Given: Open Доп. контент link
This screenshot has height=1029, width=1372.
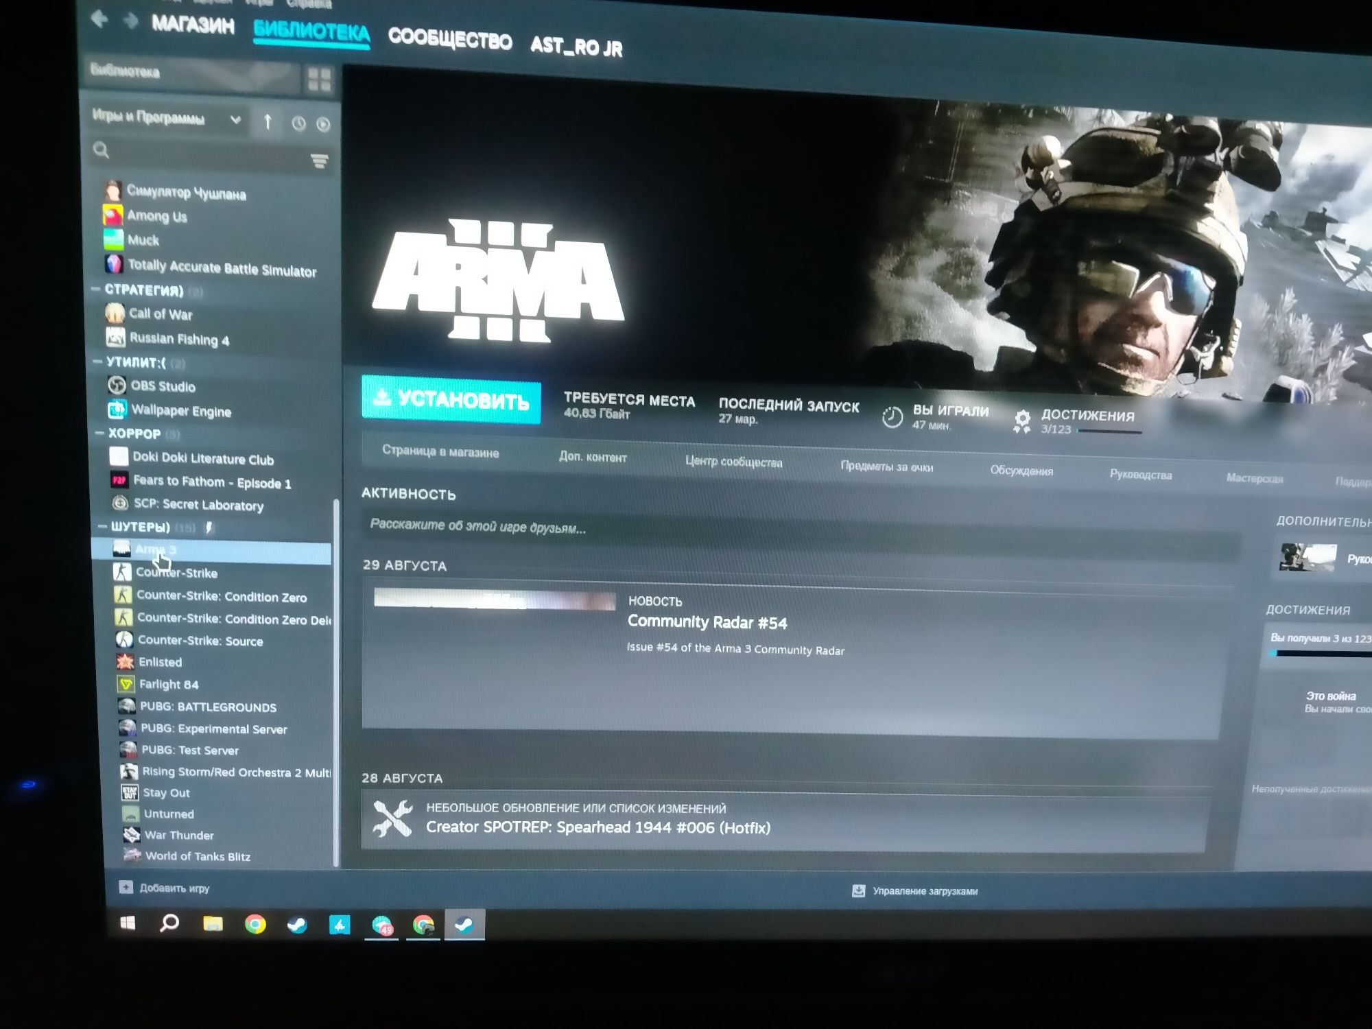Looking at the screenshot, I should pyautogui.click(x=593, y=457).
